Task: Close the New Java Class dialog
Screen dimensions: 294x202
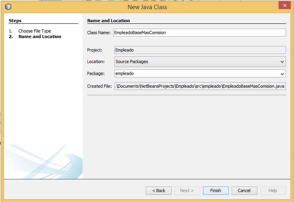Action: 283,6
